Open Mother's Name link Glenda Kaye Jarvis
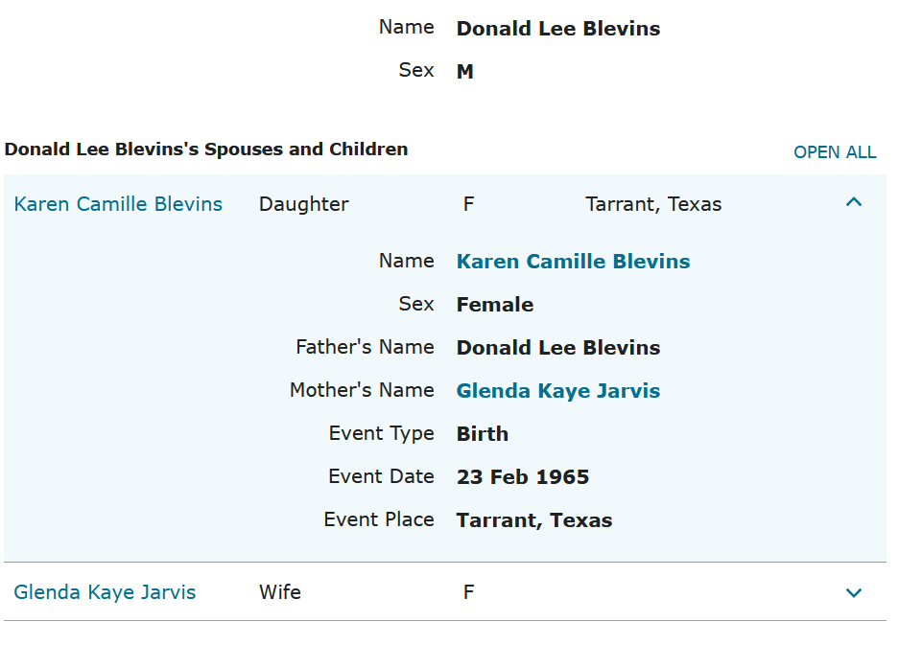The width and height of the screenshot is (899, 645). point(558,391)
